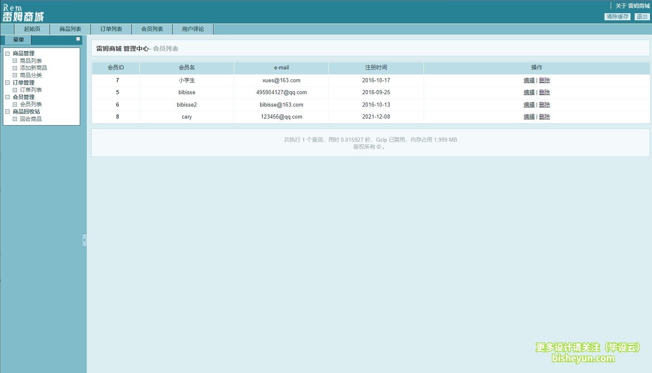Edit member 小学生
Viewport: 652px width, 373px height.
coord(529,80)
